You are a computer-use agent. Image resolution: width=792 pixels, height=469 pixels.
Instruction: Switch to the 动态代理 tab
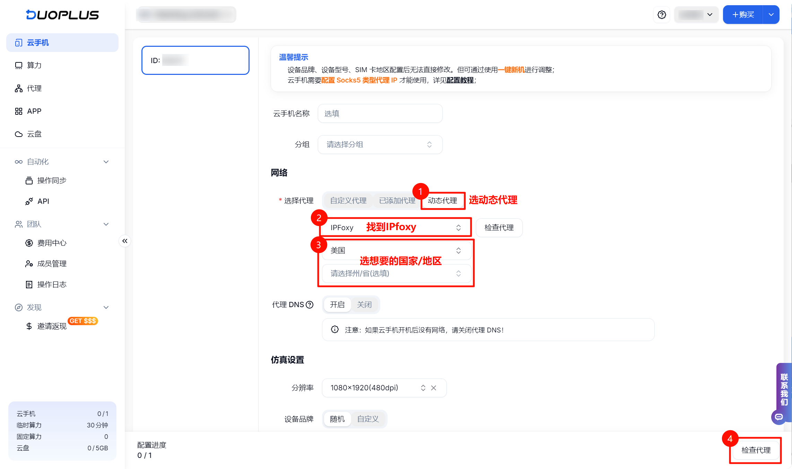[443, 200]
